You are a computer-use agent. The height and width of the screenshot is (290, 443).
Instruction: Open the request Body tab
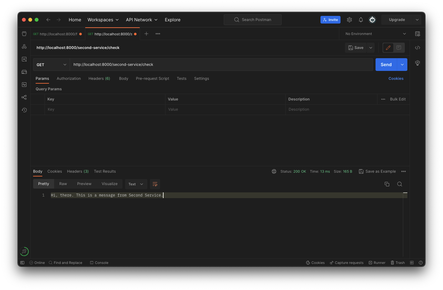[124, 79]
